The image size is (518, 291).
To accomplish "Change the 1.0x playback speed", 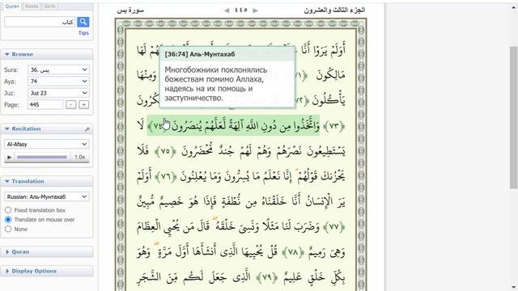I will point(79,157).
